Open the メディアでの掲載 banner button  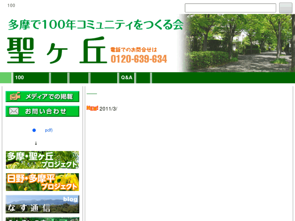coord(42,97)
